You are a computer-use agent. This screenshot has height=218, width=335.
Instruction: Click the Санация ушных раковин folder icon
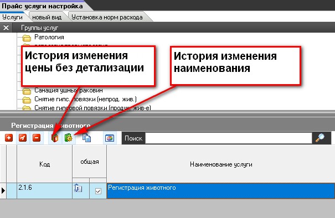27,91
